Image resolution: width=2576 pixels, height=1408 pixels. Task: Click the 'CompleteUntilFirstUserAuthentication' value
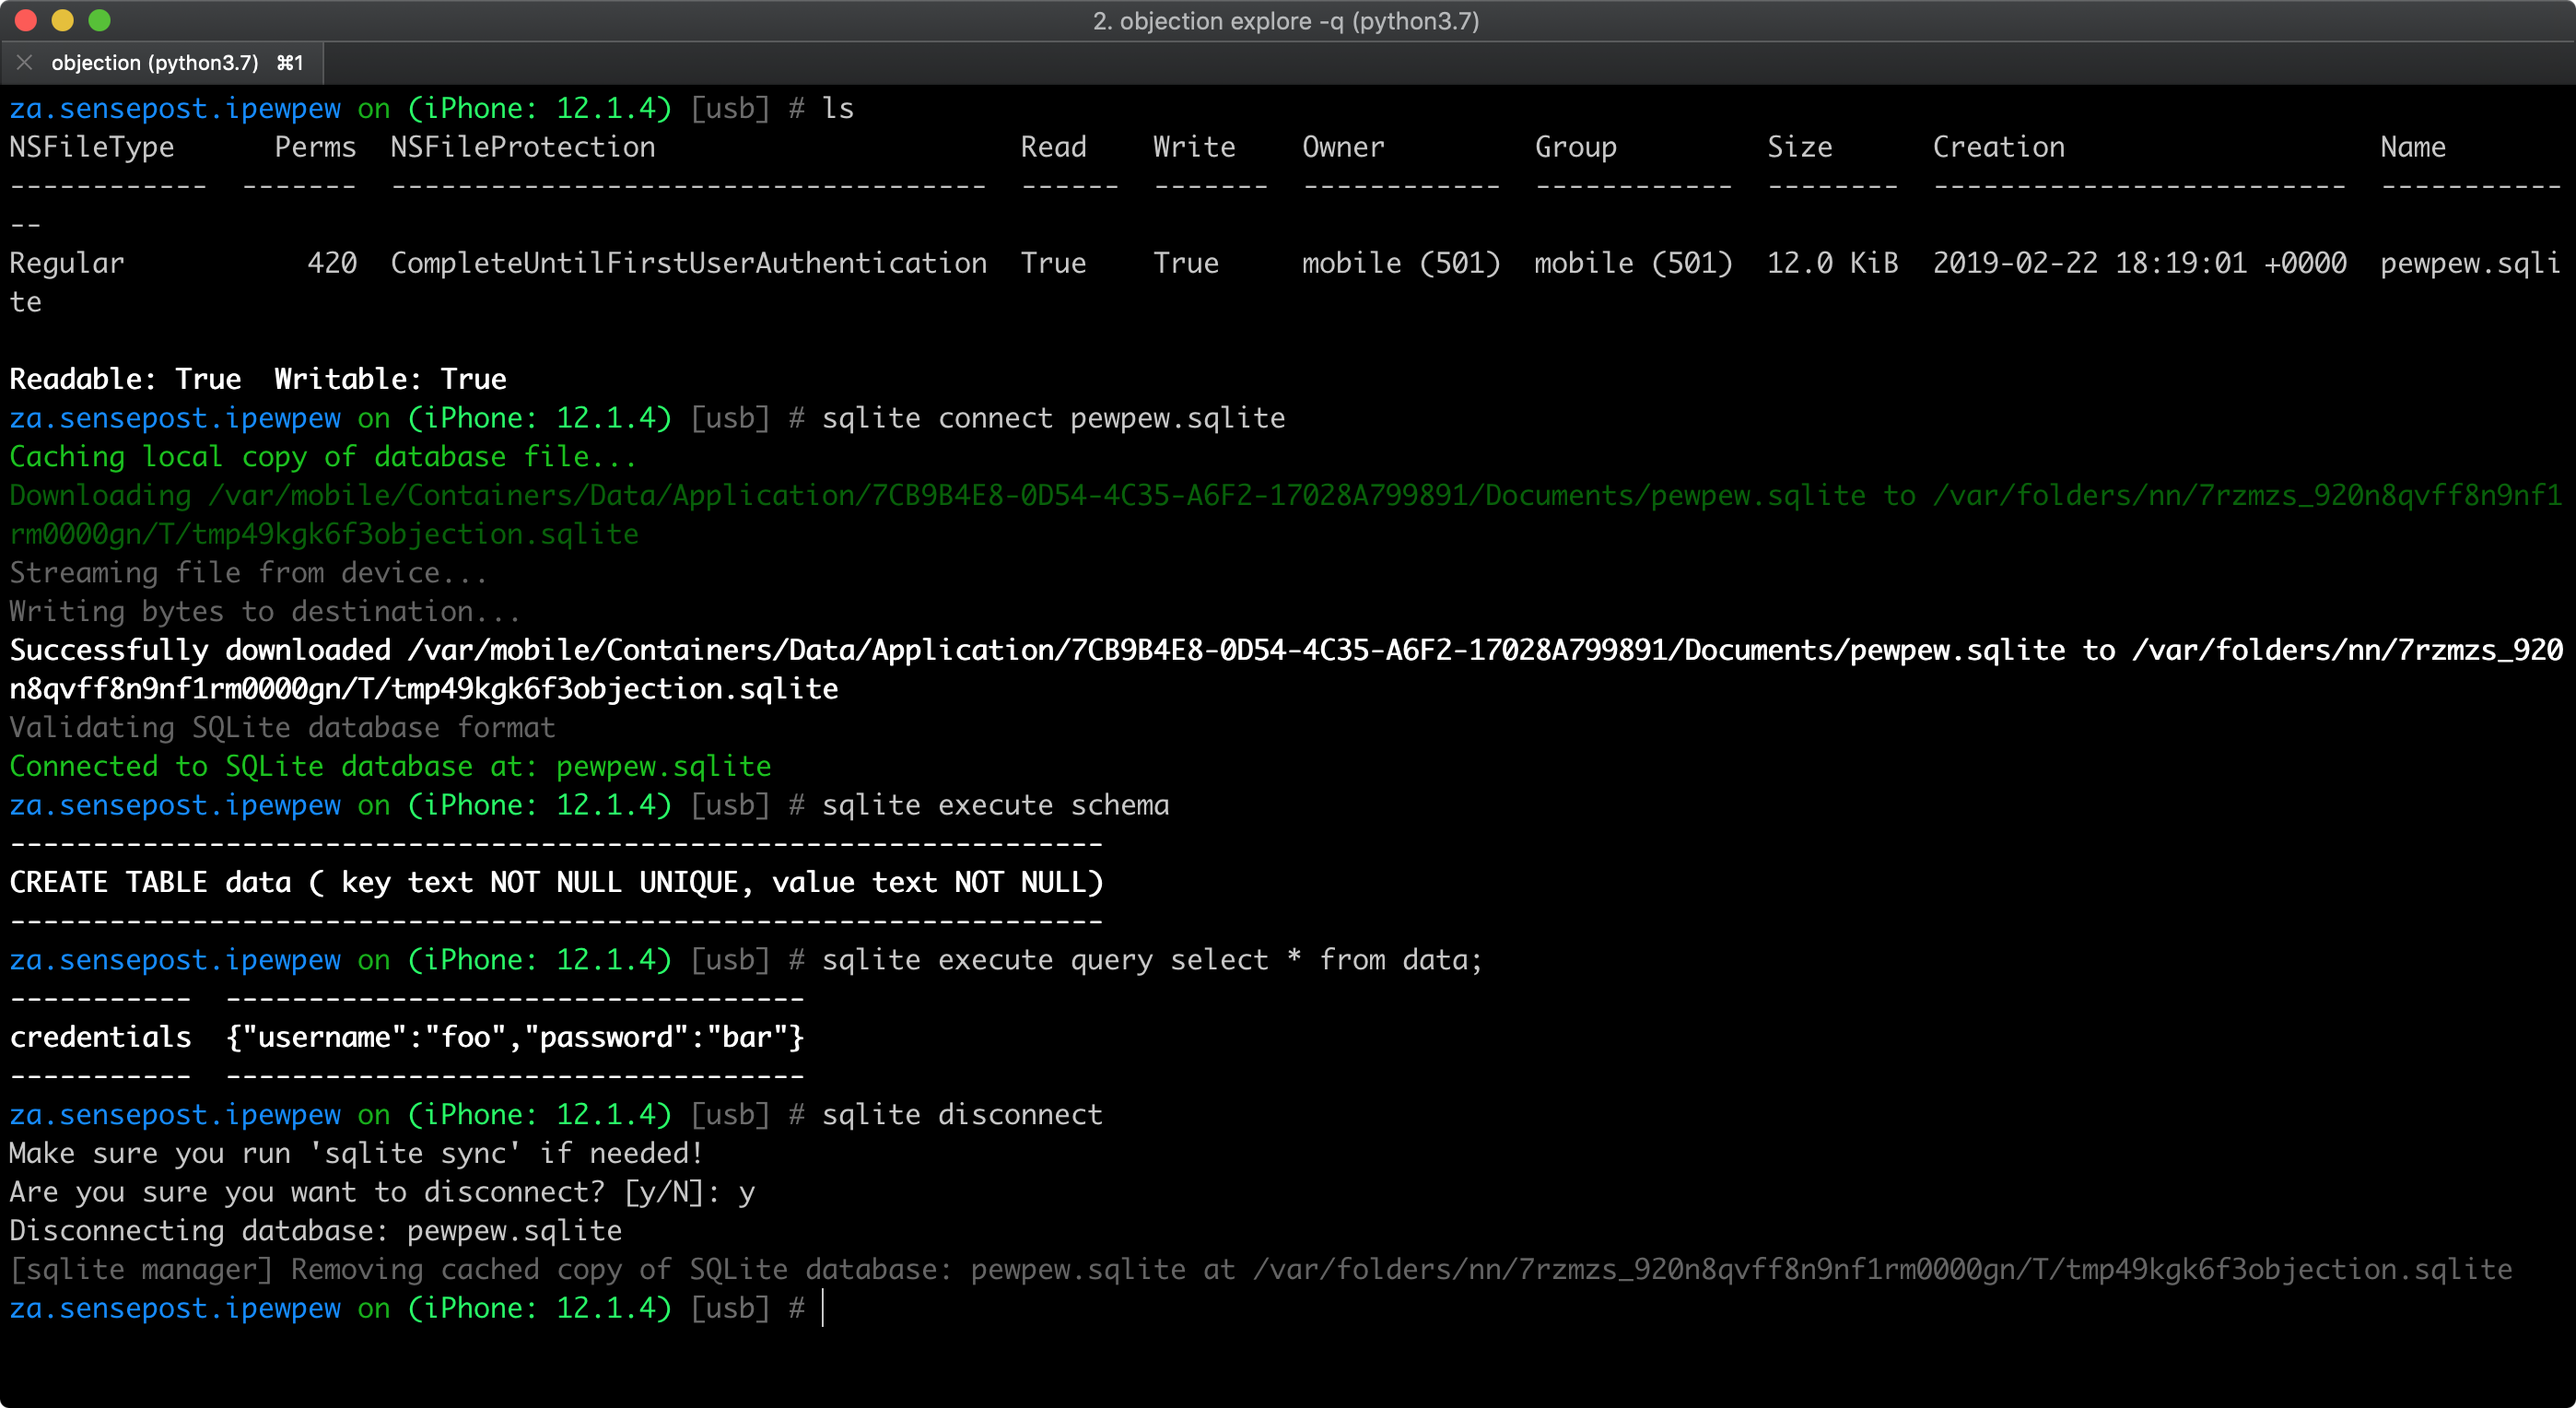click(x=688, y=263)
